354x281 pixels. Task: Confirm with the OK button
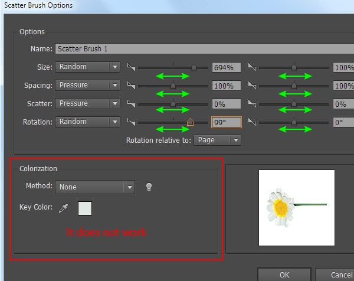click(284, 275)
